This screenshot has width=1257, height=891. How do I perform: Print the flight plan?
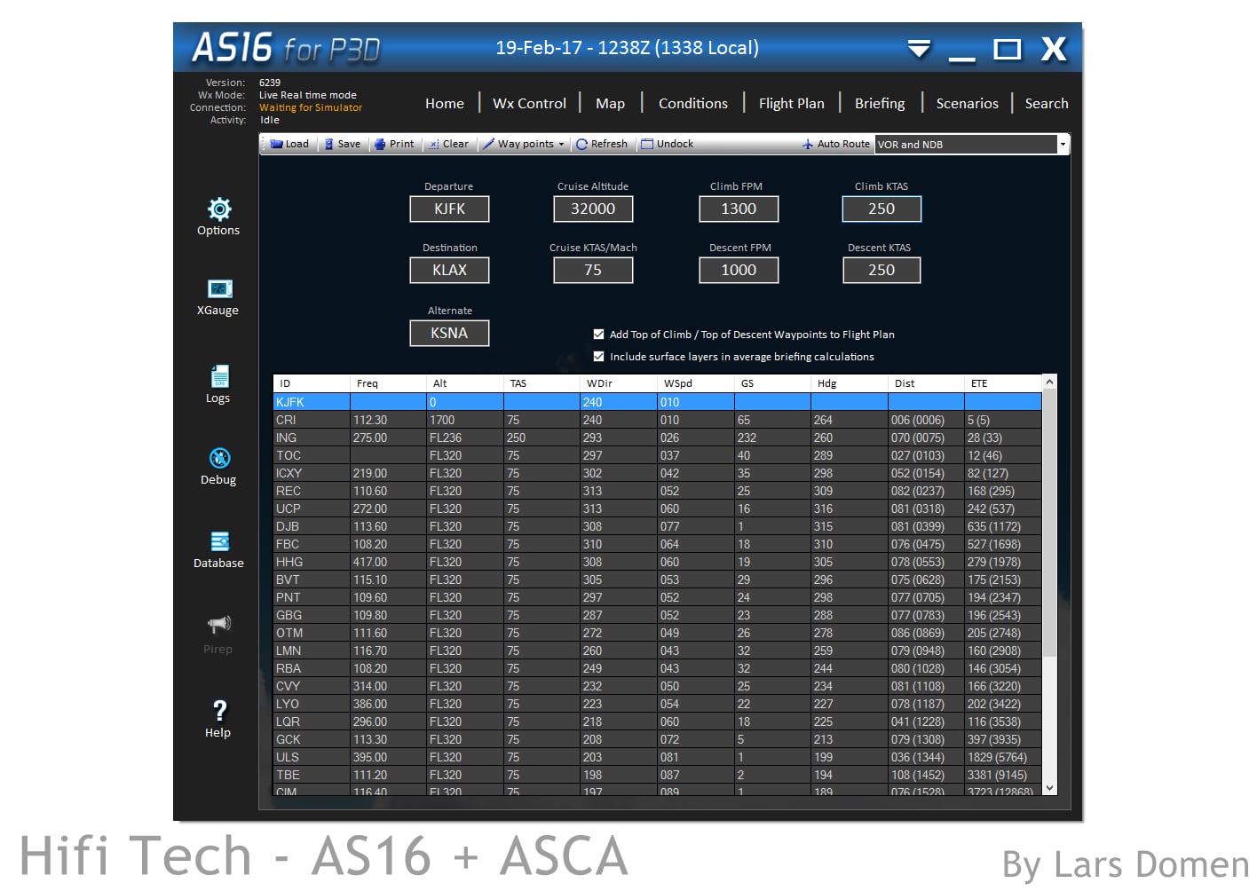[394, 144]
